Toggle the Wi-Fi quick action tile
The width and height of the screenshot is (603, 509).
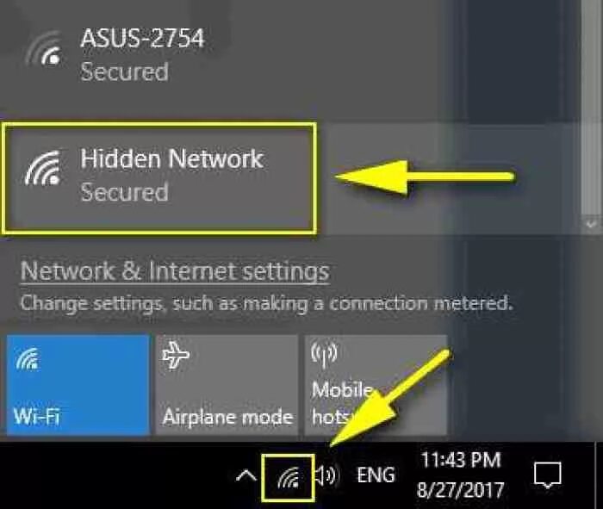pyautogui.click(x=78, y=385)
